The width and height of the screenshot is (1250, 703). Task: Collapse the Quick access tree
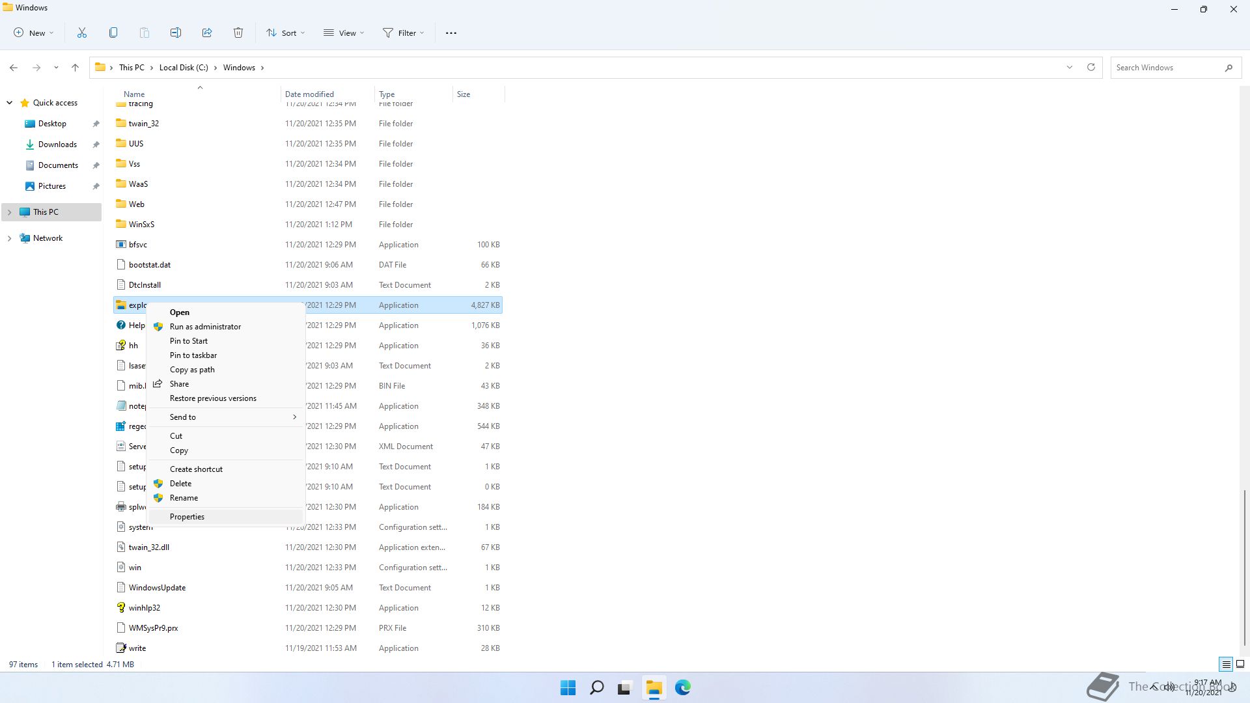tap(10, 103)
